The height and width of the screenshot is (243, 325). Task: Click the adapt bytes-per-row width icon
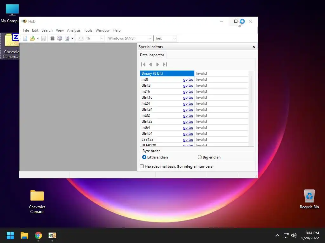tap(81, 38)
